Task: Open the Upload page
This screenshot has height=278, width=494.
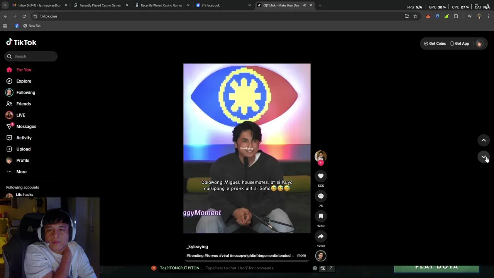Action: click(18, 149)
